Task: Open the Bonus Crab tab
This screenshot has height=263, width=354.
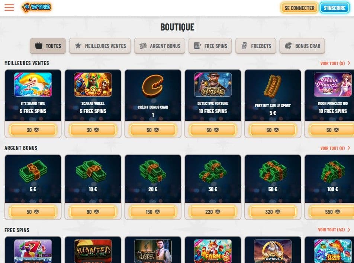Action: click(302, 46)
